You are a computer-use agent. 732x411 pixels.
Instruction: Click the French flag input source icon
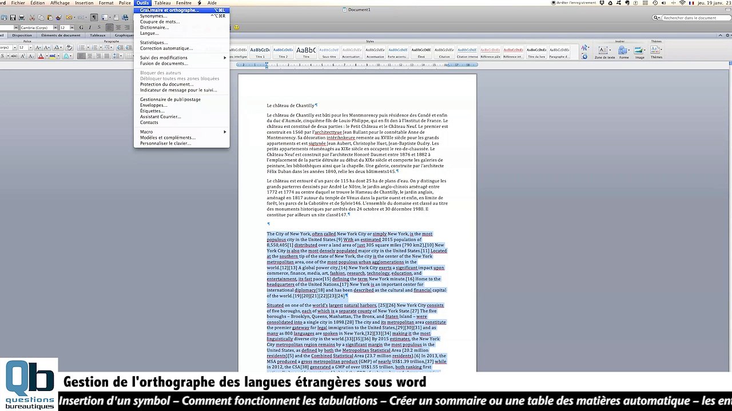pyautogui.click(x=691, y=3)
